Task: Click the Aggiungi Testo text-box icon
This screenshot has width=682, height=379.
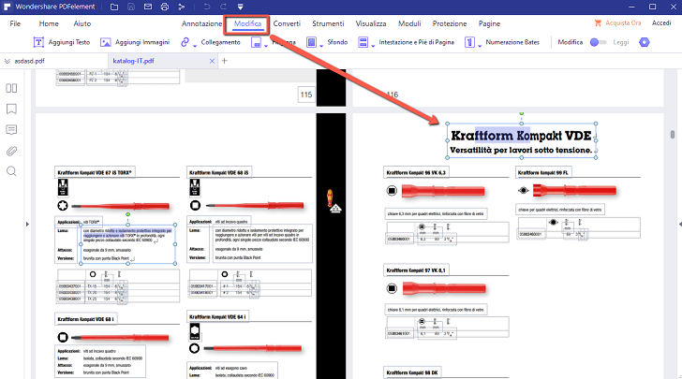Action: click(x=38, y=42)
